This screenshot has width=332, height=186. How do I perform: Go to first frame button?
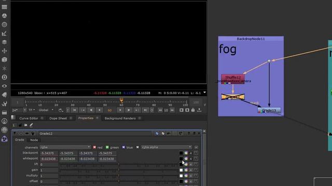74,110
